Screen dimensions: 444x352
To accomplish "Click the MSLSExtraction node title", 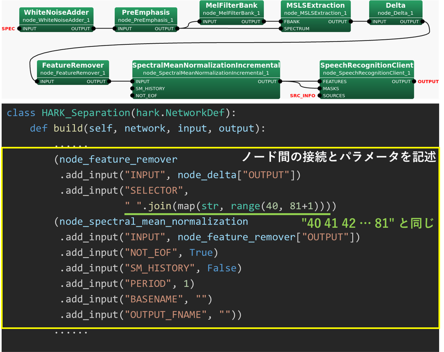I will (x=315, y=6).
